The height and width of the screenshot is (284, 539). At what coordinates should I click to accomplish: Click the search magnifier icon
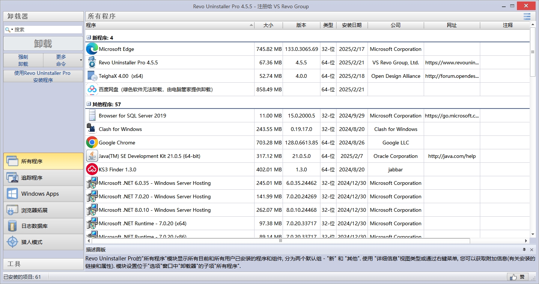8,30
